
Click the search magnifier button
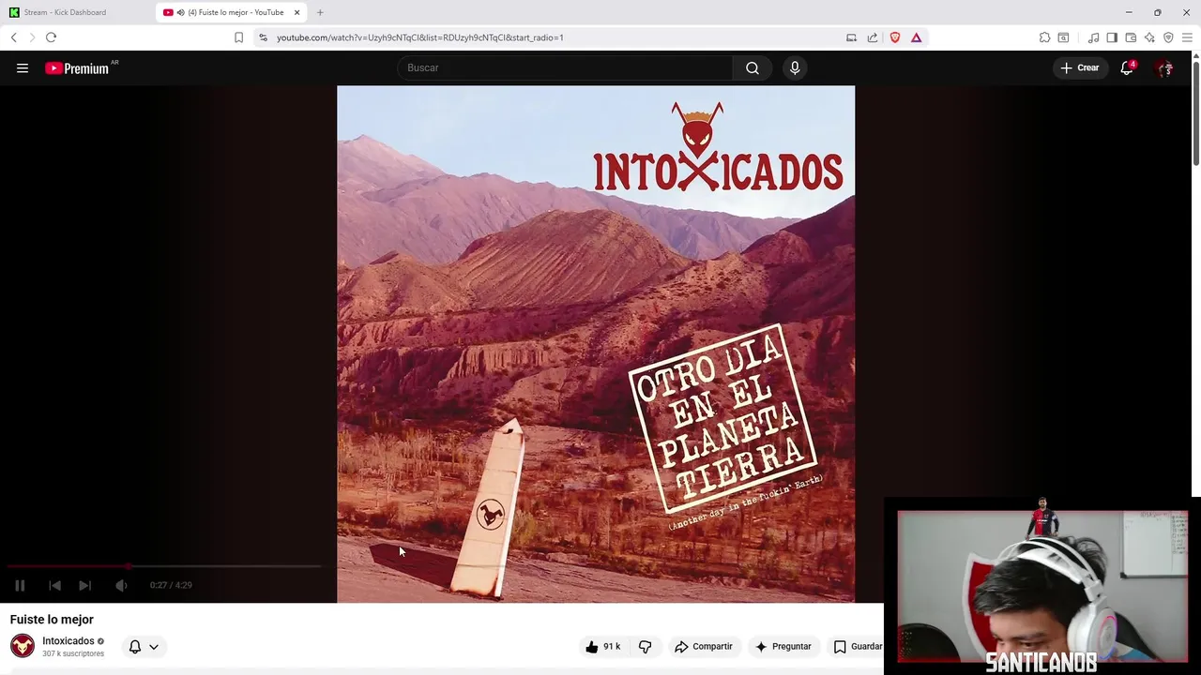[753, 67]
